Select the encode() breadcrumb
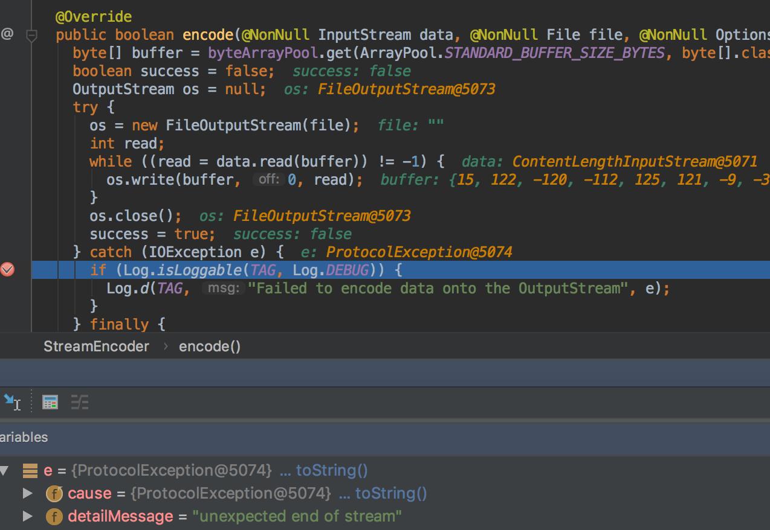The width and height of the screenshot is (770, 530). [x=210, y=346]
